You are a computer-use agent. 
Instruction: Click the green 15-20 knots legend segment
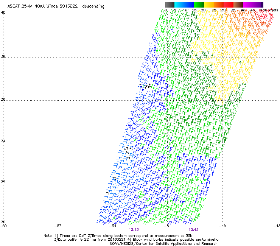199,5
